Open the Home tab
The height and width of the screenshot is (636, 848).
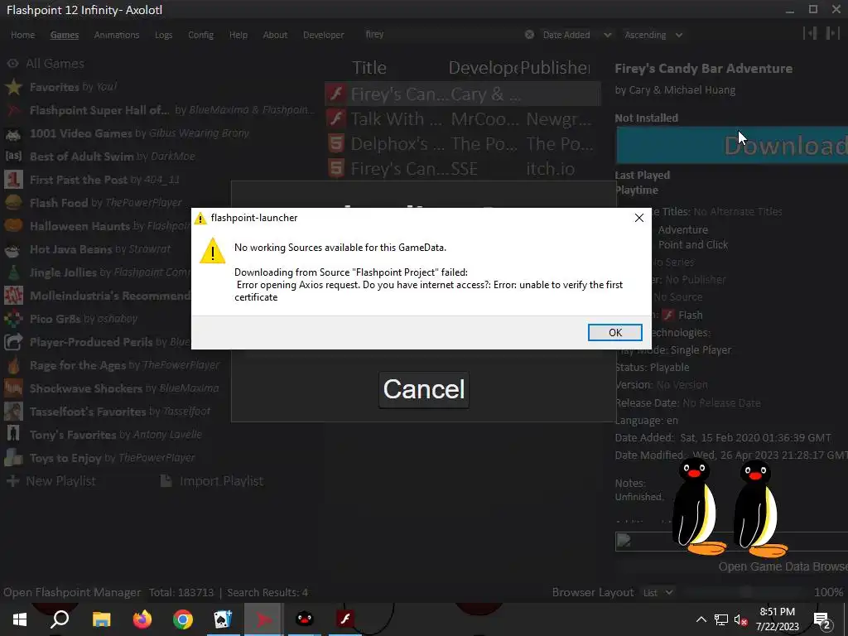pos(22,35)
